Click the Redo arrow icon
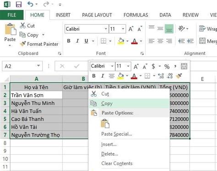The width and height of the screenshot is (217, 171). 46,4
